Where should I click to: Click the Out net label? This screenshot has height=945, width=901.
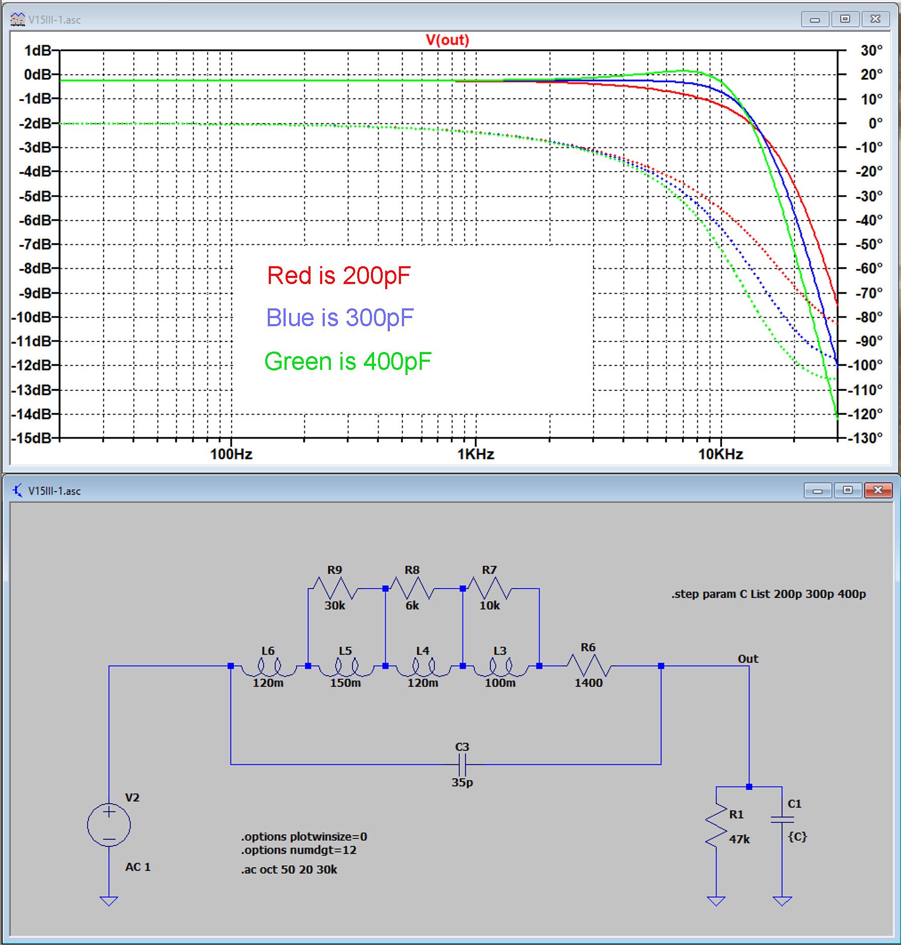pos(748,658)
